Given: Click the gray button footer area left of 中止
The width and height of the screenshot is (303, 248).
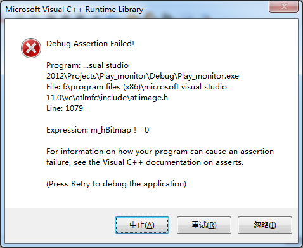Looking at the screenshot, I should [x=60, y=225].
